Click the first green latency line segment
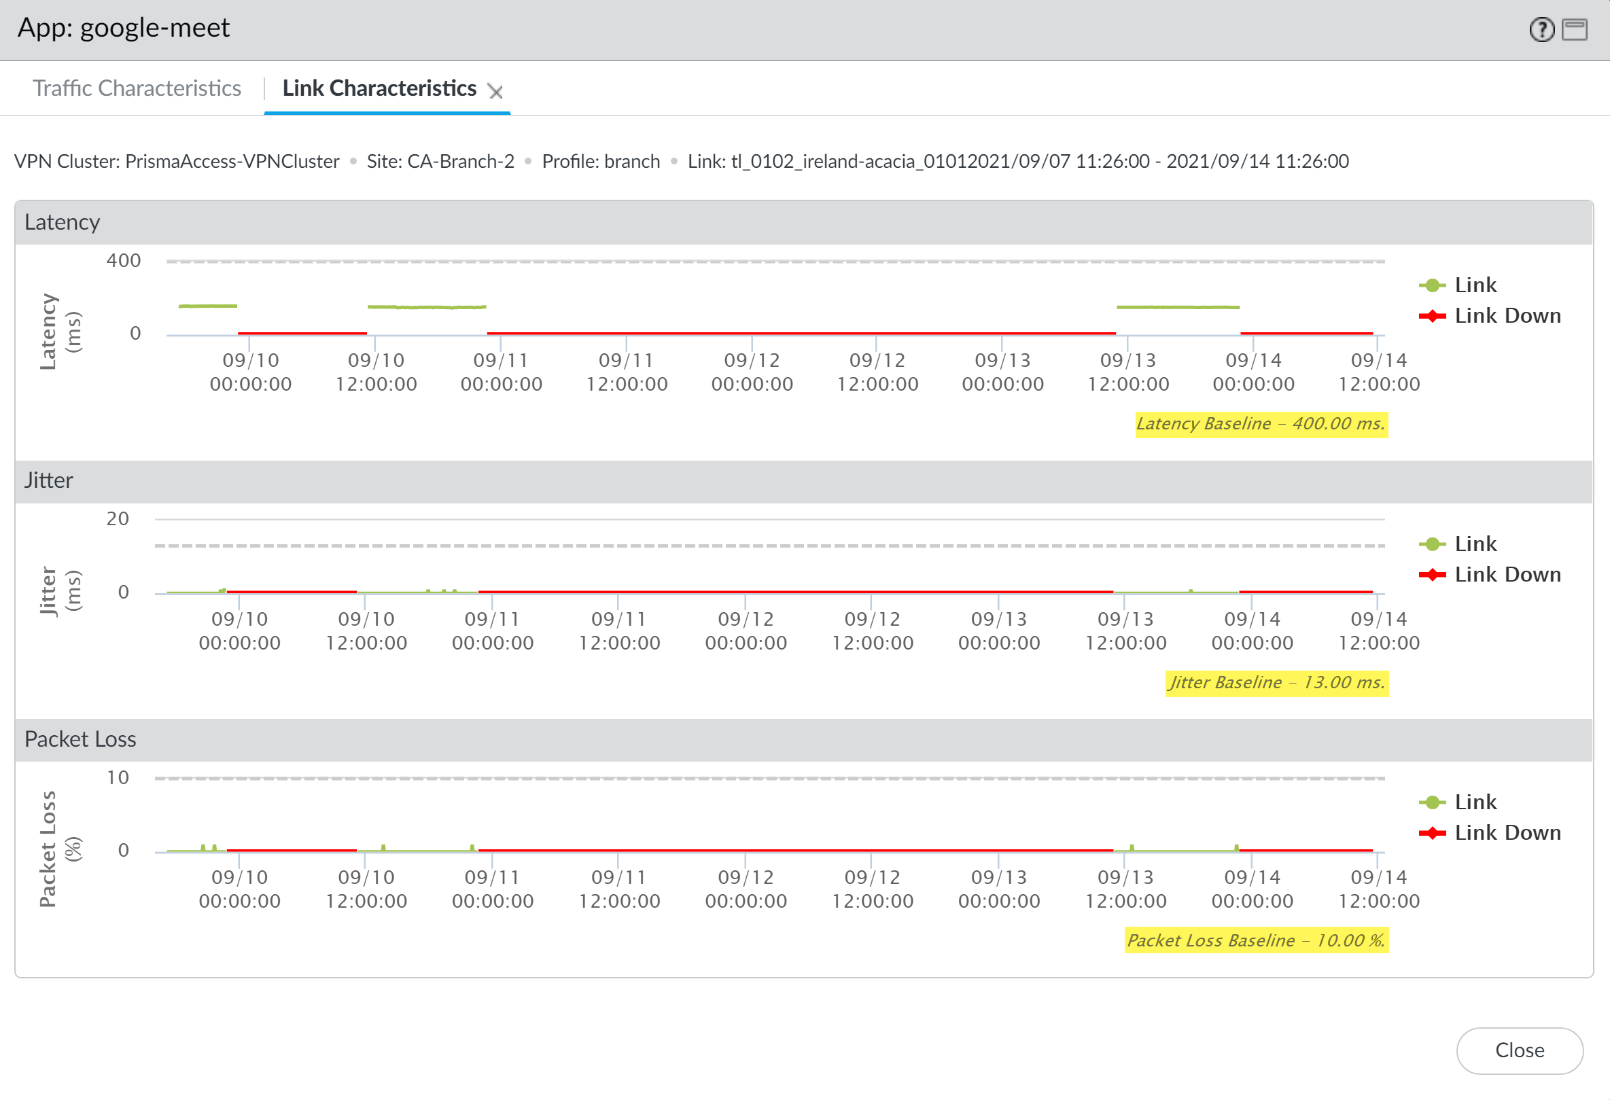 208,306
